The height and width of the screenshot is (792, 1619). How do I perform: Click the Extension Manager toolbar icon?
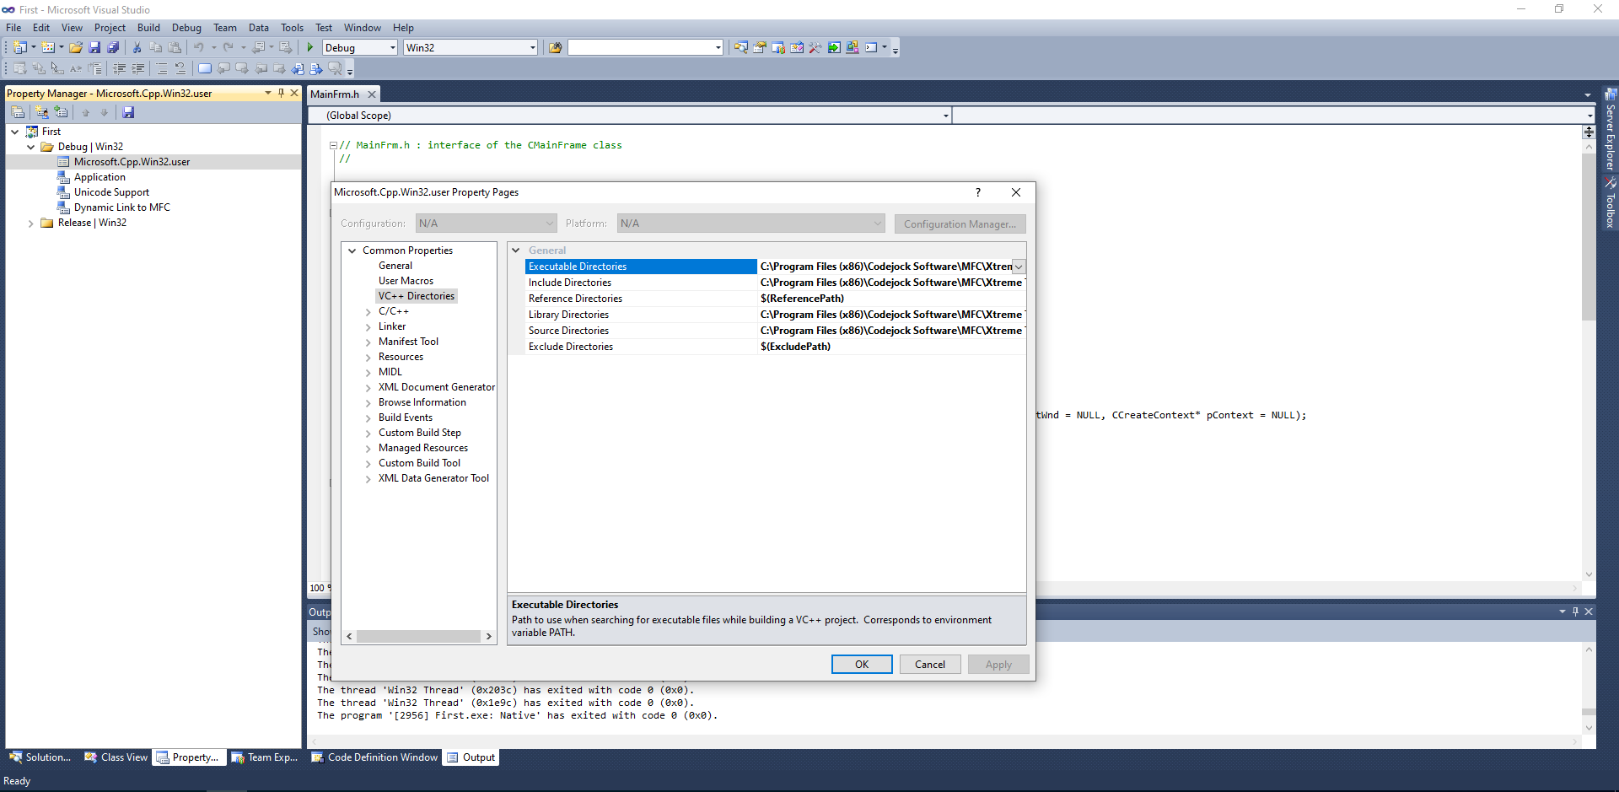pyautogui.click(x=853, y=48)
